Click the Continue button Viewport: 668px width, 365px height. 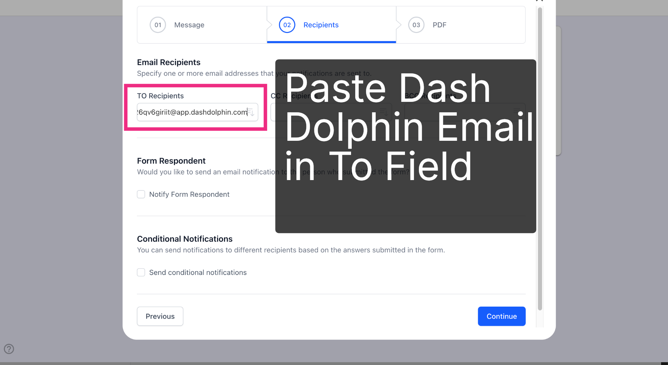click(x=502, y=316)
